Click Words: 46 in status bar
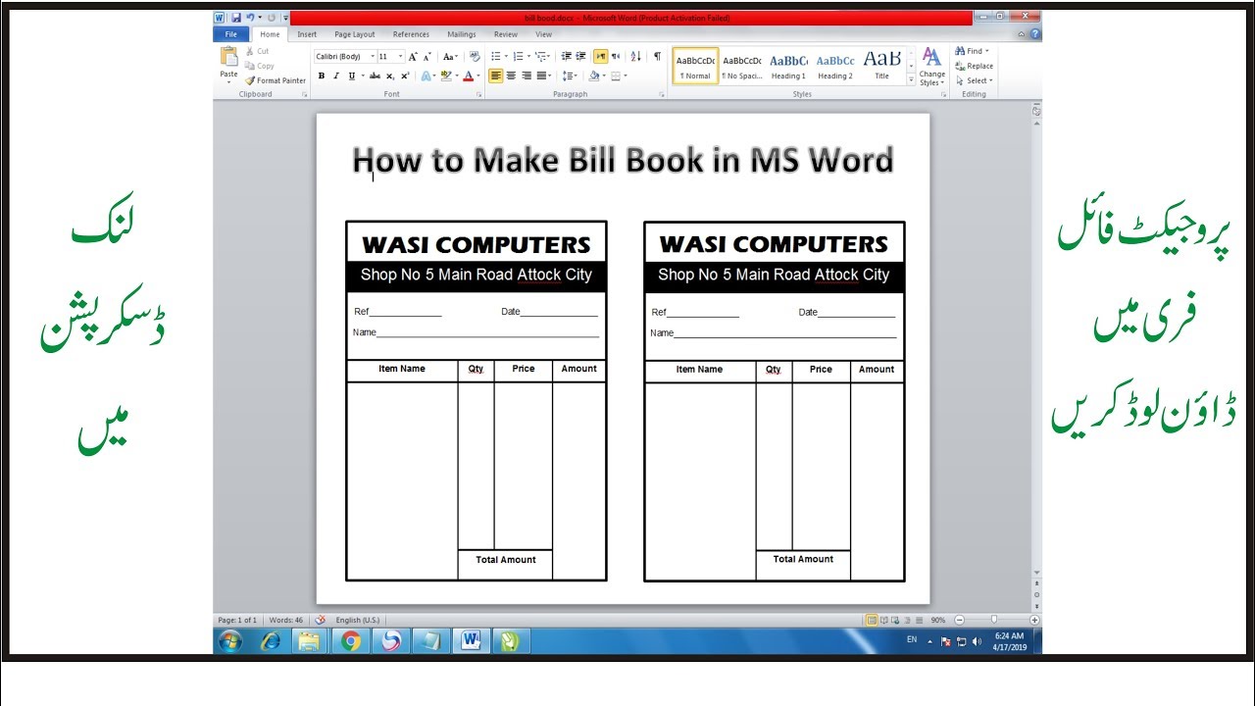This screenshot has width=1255, height=706. (x=286, y=620)
